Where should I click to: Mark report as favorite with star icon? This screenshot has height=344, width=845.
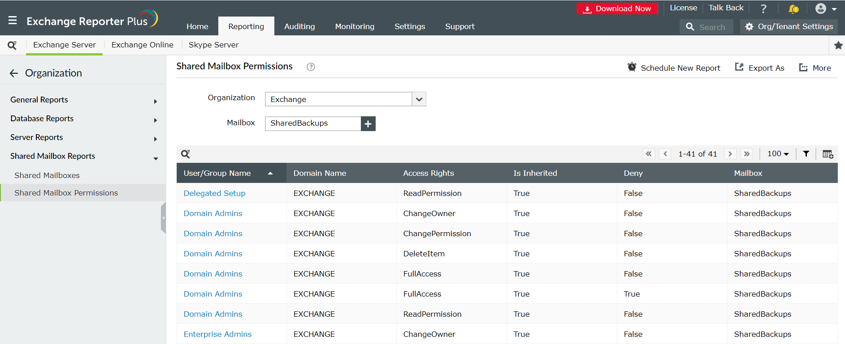pyautogui.click(x=838, y=45)
